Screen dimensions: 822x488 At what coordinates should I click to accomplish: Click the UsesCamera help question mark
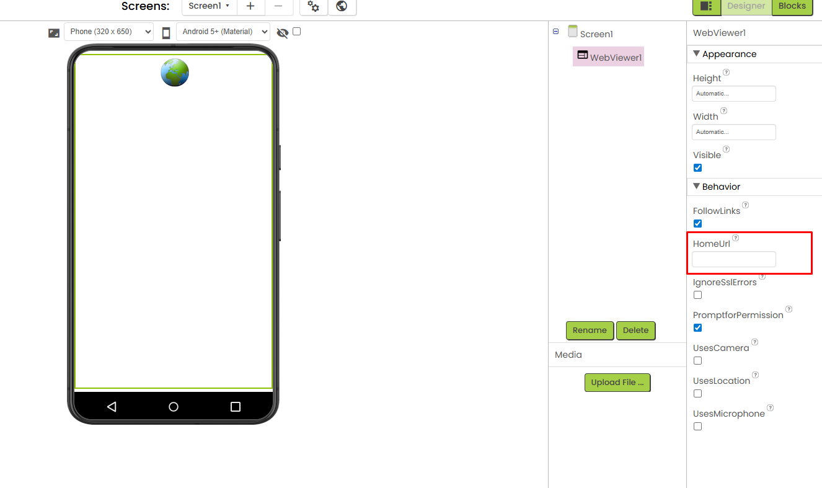[x=755, y=342]
